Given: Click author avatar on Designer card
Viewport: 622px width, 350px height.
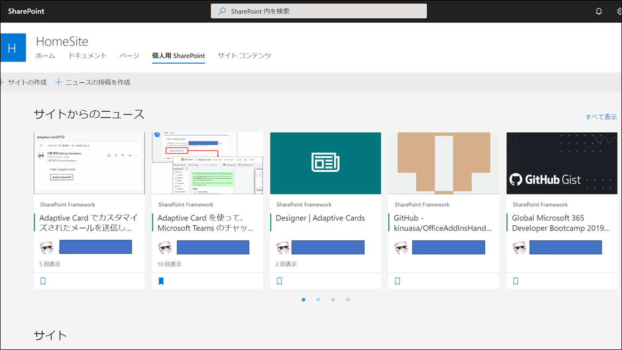Looking at the screenshot, I should (283, 247).
